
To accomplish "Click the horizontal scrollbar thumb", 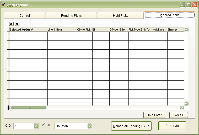I will [x=30, y=108].
